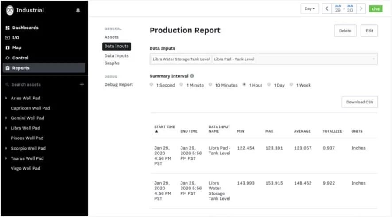Click the 9.922 totalized value
The height and width of the screenshot is (217, 392).
click(329, 183)
